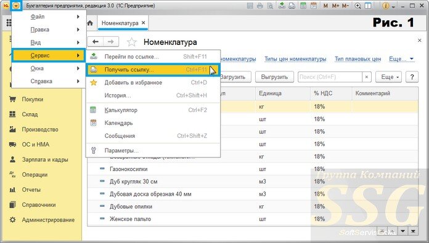Choose История in the Сервис submenu

coord(153,95)
